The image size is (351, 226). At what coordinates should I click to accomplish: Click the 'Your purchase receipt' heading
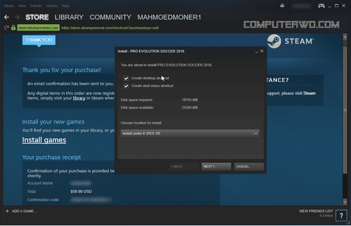pos(52,157)
